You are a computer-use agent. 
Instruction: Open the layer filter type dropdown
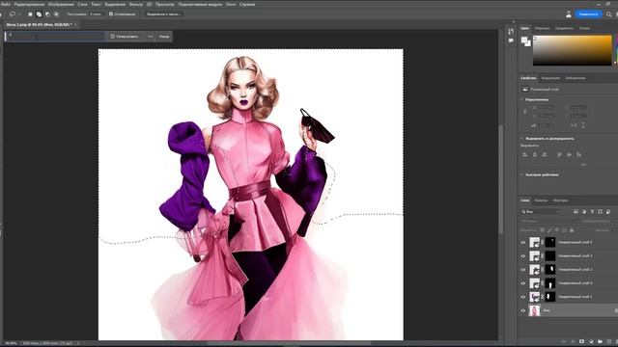pyautogui.click(x=540, y=212)
